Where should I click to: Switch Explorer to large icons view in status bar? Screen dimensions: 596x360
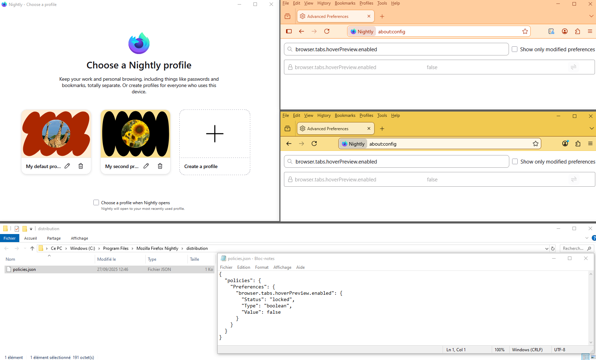coord(593,357)
